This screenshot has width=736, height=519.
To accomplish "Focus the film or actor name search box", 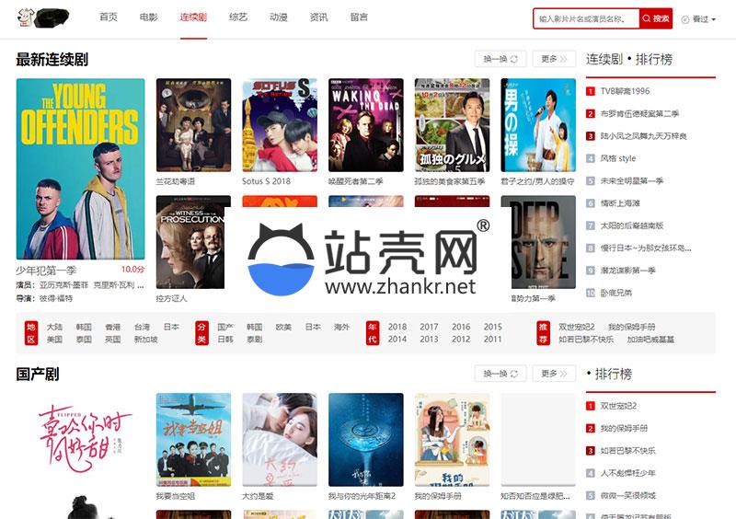I will [x=586, y=18].
